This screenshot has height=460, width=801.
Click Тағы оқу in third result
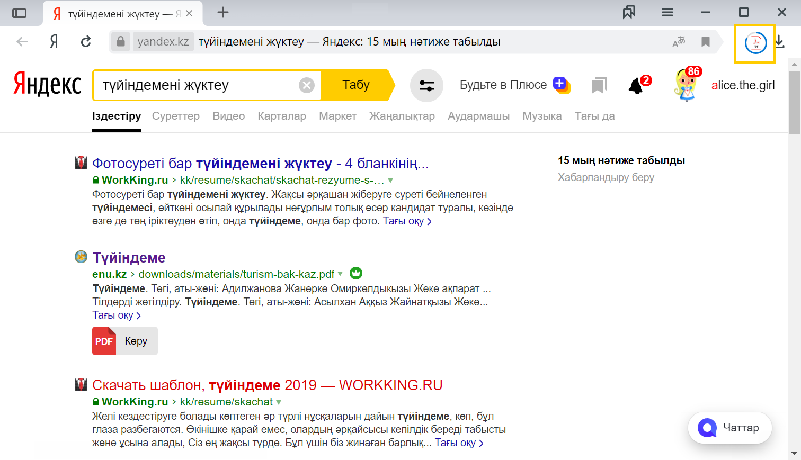[x=459, y=443]
